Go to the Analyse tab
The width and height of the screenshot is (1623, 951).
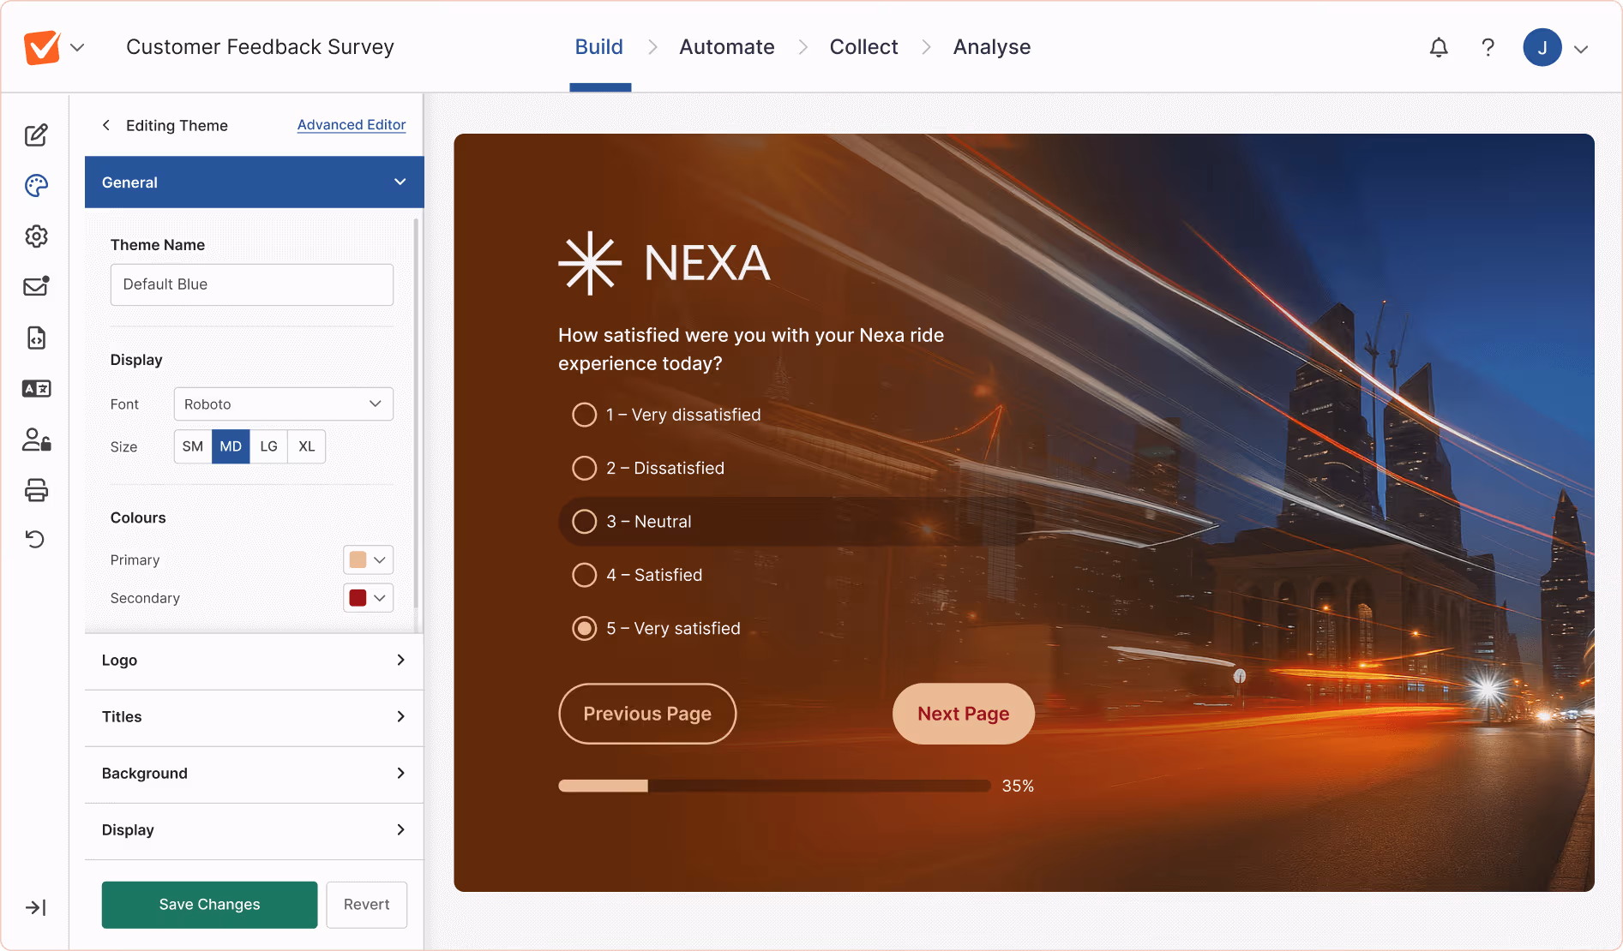tap(991, 47)
